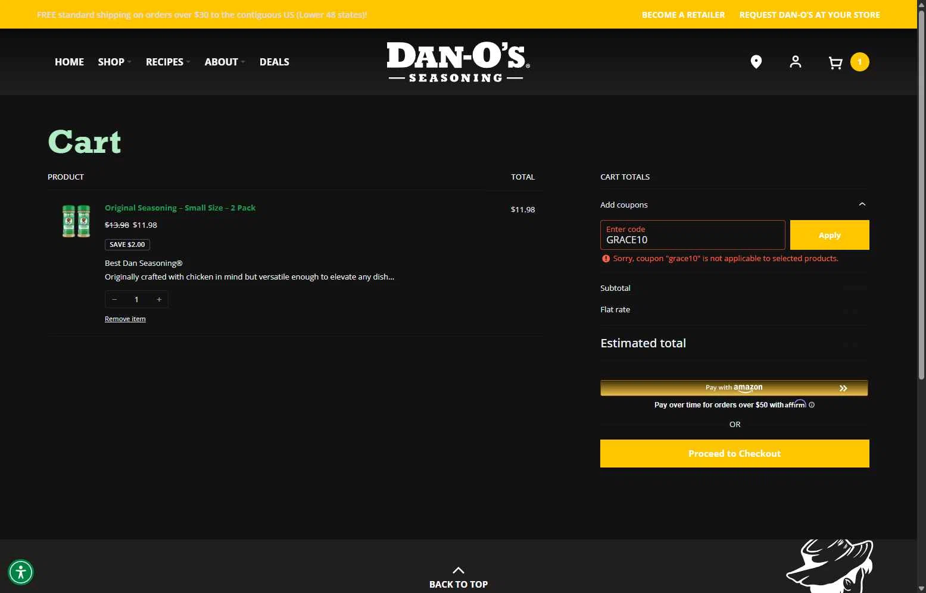
Task: Click the SAVE $2.00 badge
Action: [127, 244]
